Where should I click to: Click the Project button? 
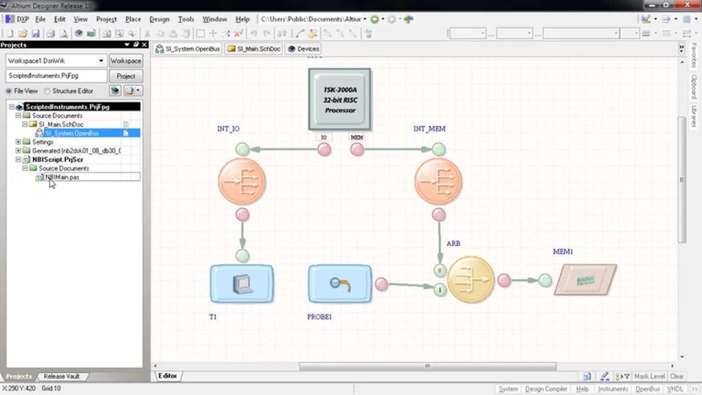tap(126, 76)
